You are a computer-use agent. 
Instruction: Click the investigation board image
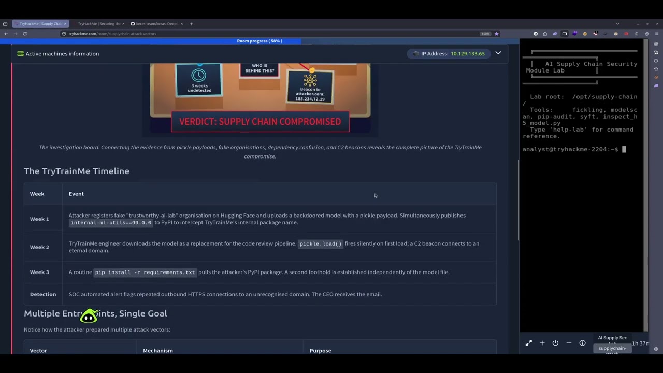click(x=260, y=99)
